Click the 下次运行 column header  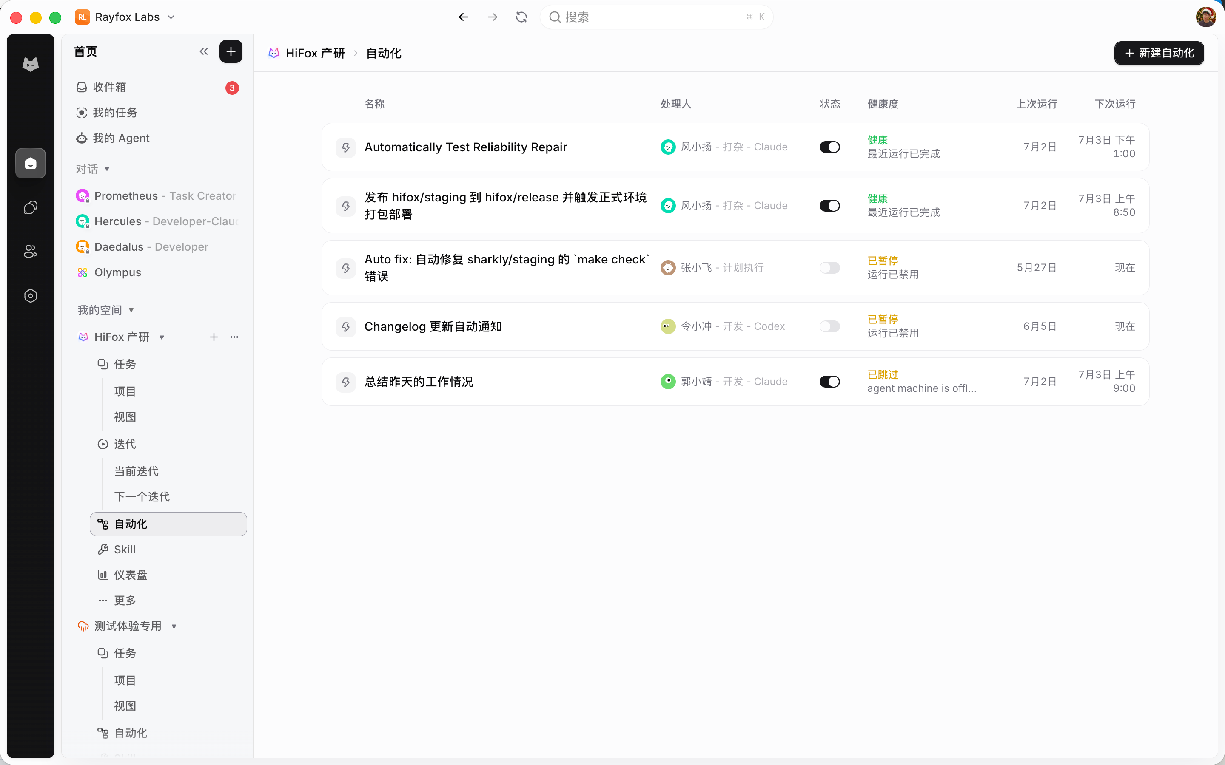click(1115, 104)
